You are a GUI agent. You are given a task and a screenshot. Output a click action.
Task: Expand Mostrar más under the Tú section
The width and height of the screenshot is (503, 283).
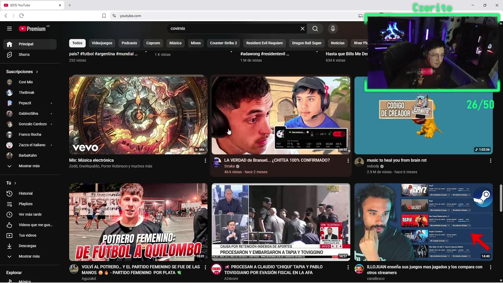point(30,256)
